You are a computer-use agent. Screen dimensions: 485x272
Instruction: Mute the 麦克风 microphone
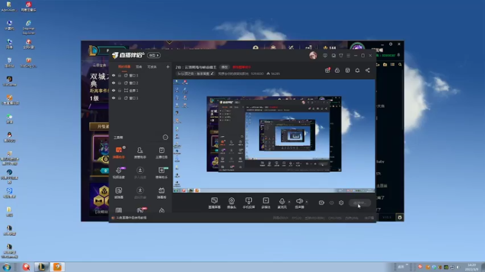282,203
